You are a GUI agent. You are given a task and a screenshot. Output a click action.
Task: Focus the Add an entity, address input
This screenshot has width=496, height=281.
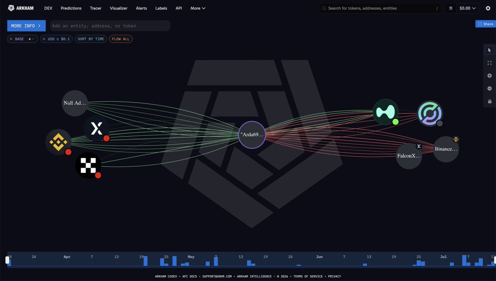(110, 26)
